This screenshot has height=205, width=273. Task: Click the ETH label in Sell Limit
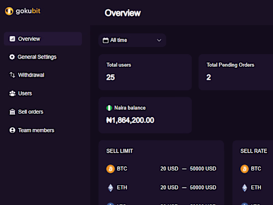(x=122, y=188)
